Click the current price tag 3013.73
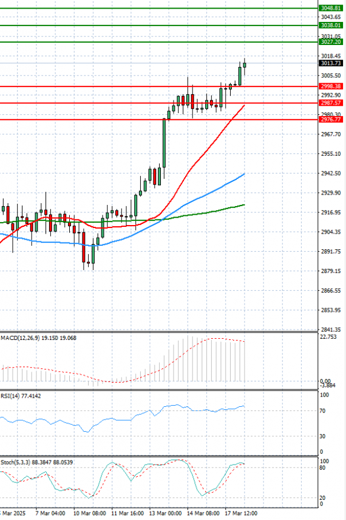The image size is (346, 520). pyautogui.click(x=330, y=63)
